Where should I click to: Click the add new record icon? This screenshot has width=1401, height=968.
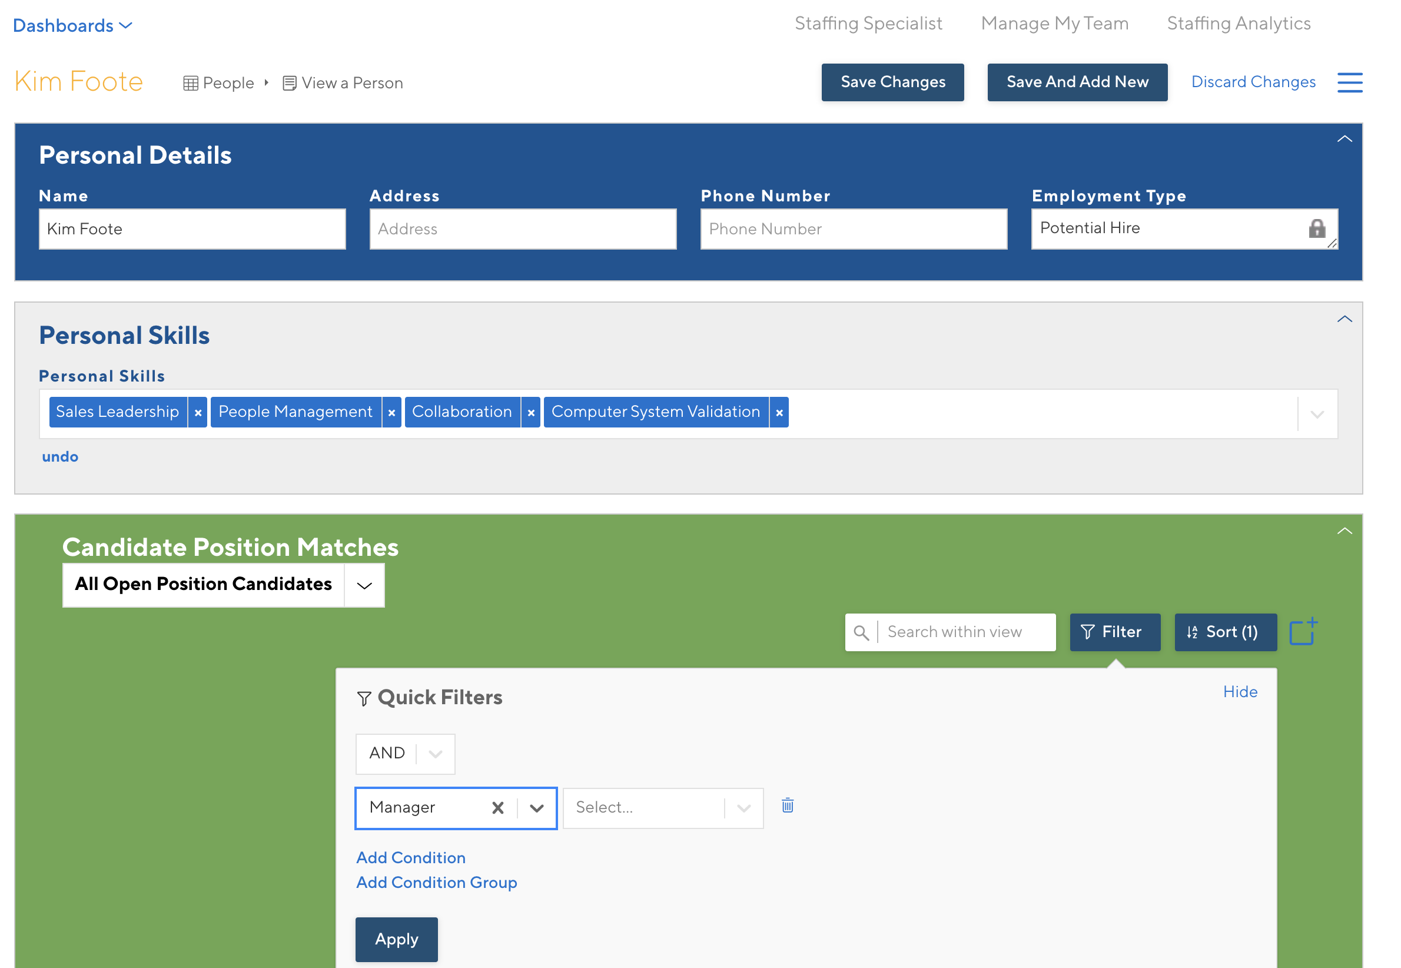point(1303,631)
